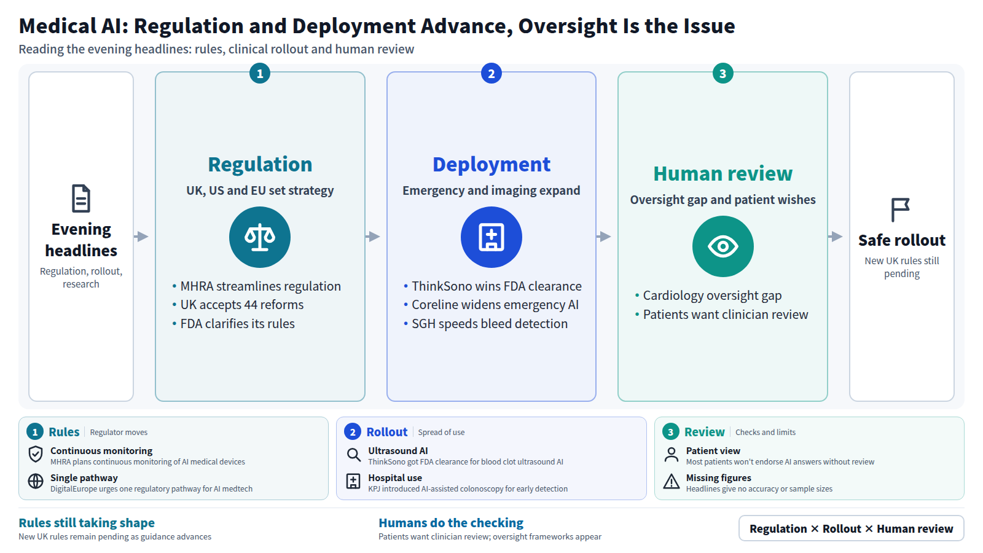Click the 'Evening headlines' heading

click(x=81, y=240)
